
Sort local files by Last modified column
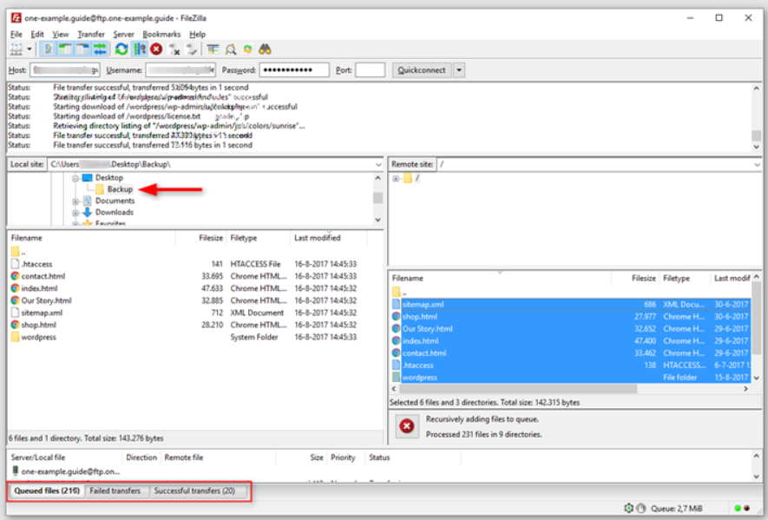pos(318,238)
